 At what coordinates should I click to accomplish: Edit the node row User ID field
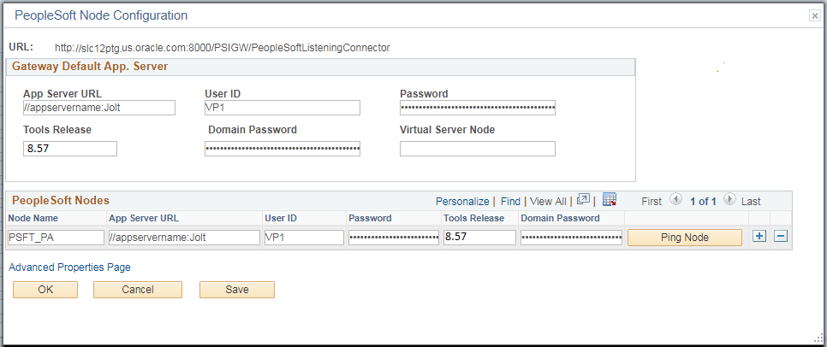pos(304,238)
